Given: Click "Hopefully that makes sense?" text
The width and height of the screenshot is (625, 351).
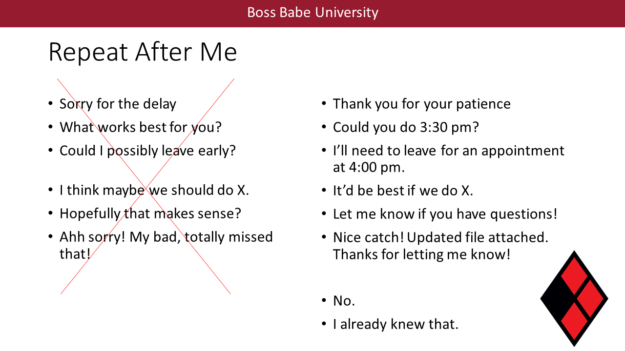Looking at the screenshot, I should pos(150,214).
